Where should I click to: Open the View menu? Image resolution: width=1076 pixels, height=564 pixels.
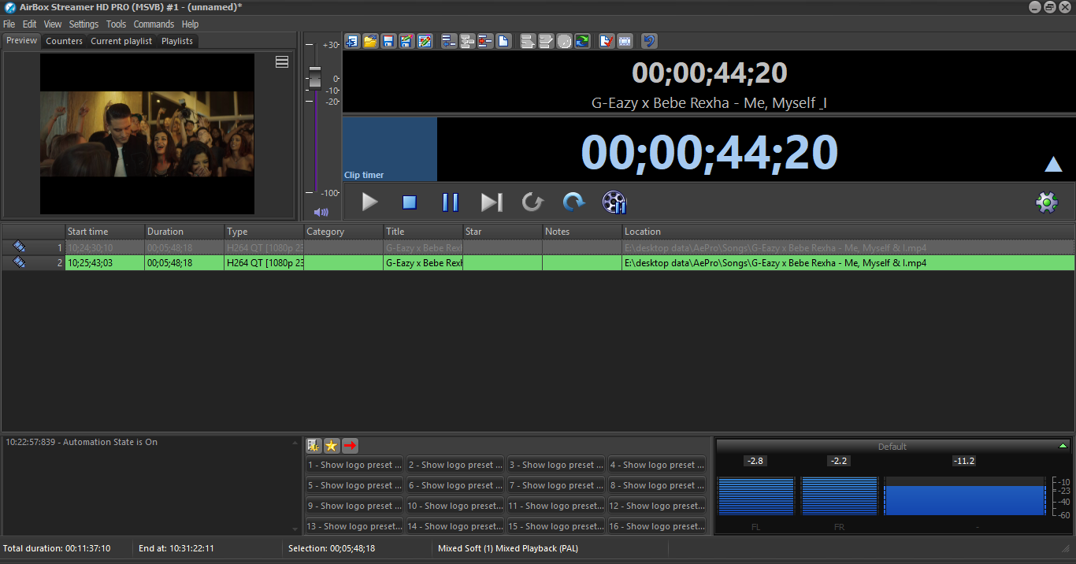pyautogui.click(x=53, y=24)
